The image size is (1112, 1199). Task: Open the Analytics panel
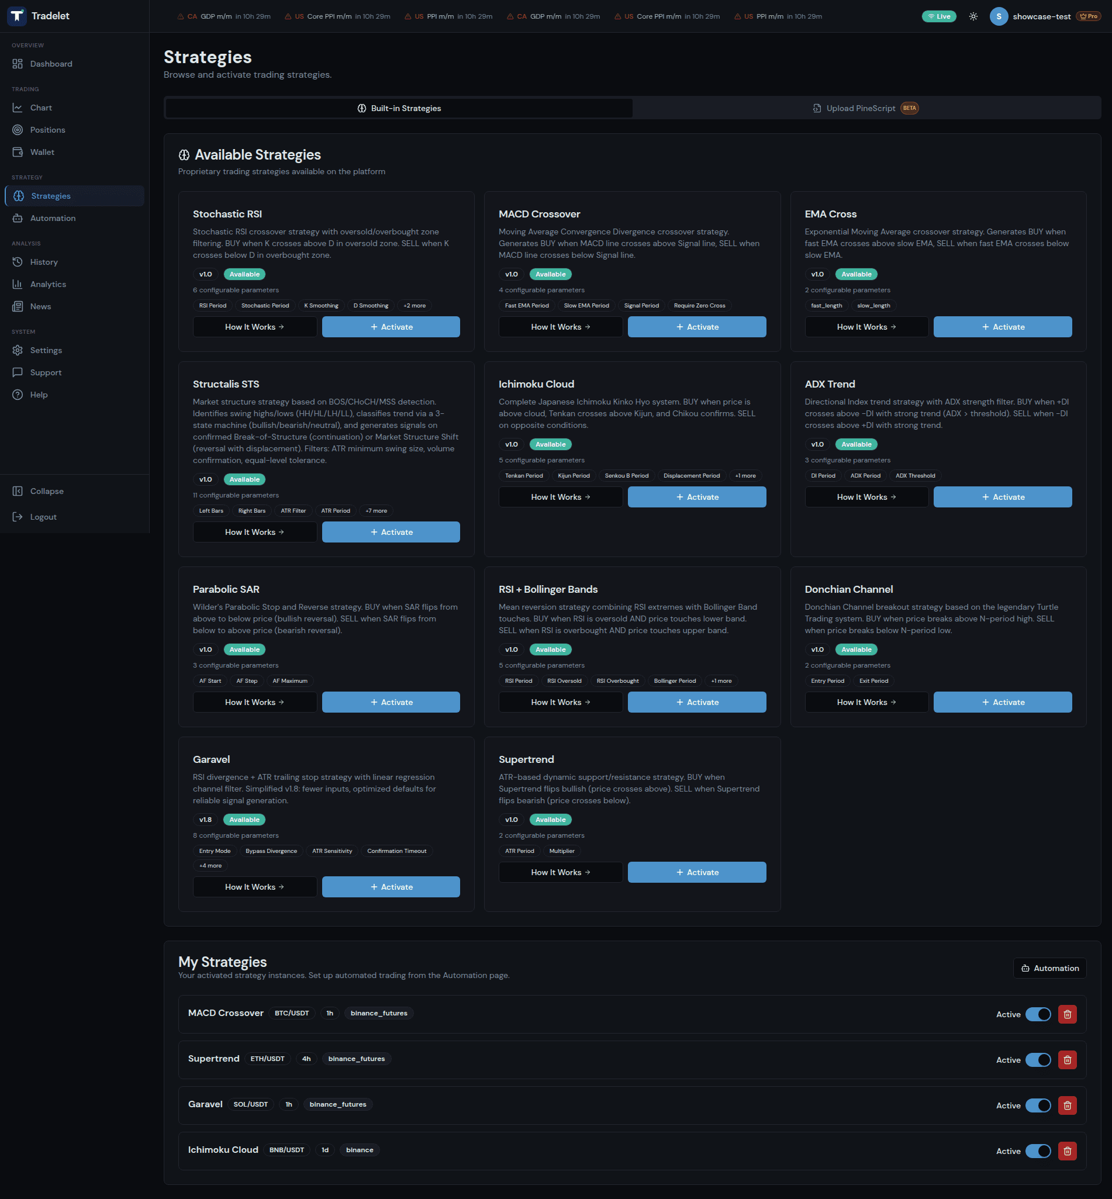click(x=47, y=284)
